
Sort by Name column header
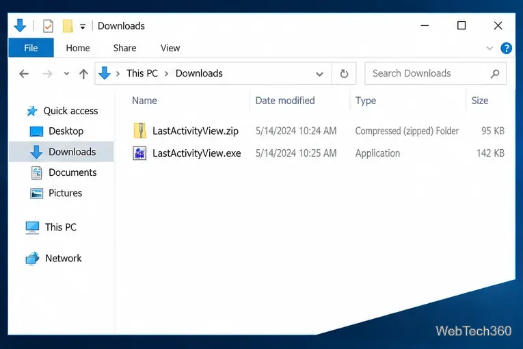coord(144,101)
